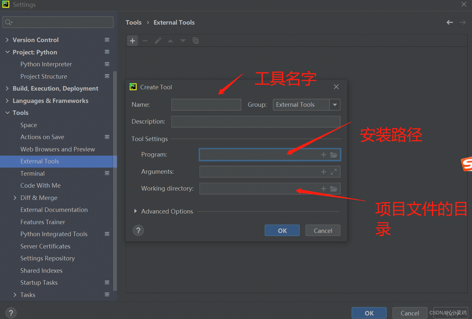The height and width of the screenshot is (319, 472).
Task: Click the Tools breadcrumb
Action: click(x=133, y=22)
